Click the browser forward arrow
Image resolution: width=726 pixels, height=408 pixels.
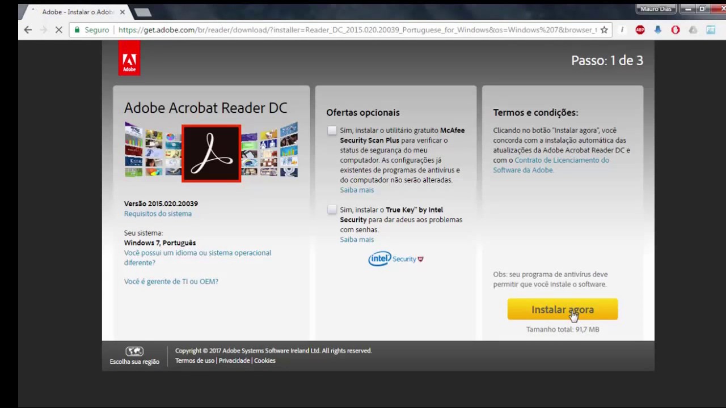pyautogui.click(x=43, y=30)
